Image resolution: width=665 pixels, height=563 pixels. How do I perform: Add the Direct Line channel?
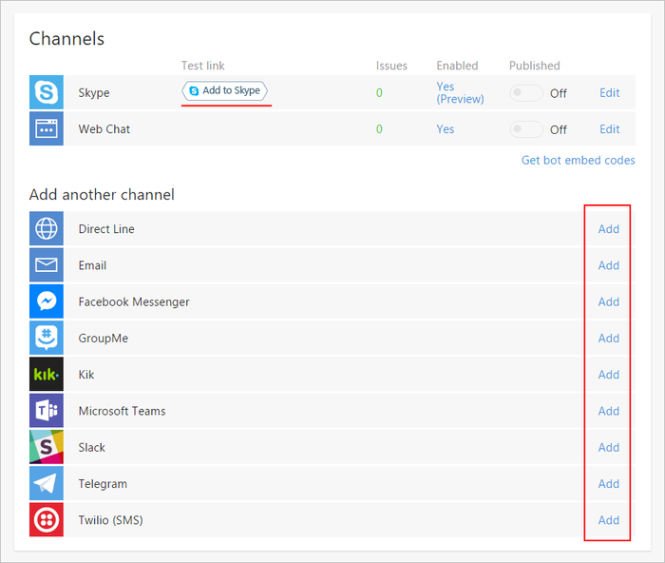609,229
